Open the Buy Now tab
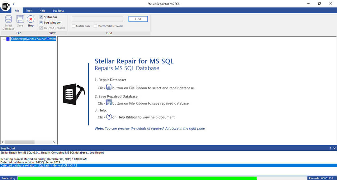Viewport: 337px width, 180px height. [58, 11]
